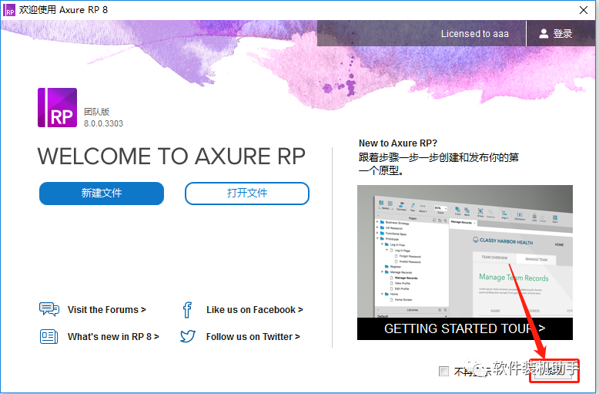Screen dimensions: 599x394
Task: Click the user profile icon beside 登录
Action: pyautogui.click(x=544, y=34)
